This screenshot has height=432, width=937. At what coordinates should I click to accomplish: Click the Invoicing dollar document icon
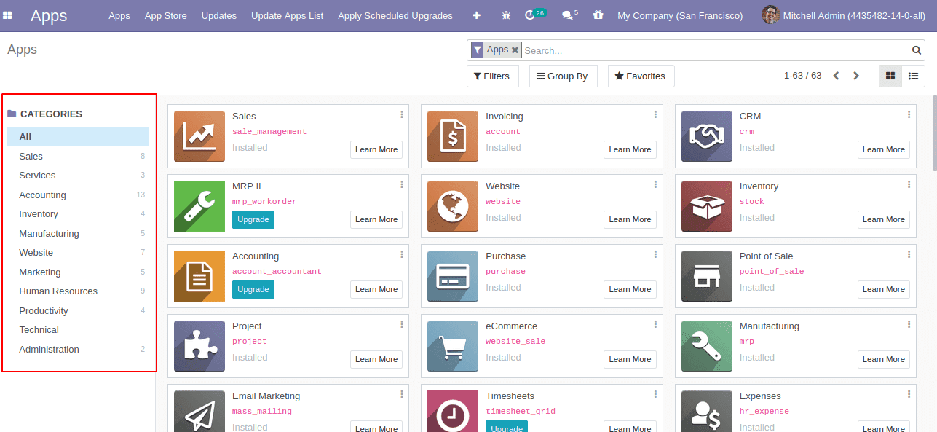click(452, 136)
